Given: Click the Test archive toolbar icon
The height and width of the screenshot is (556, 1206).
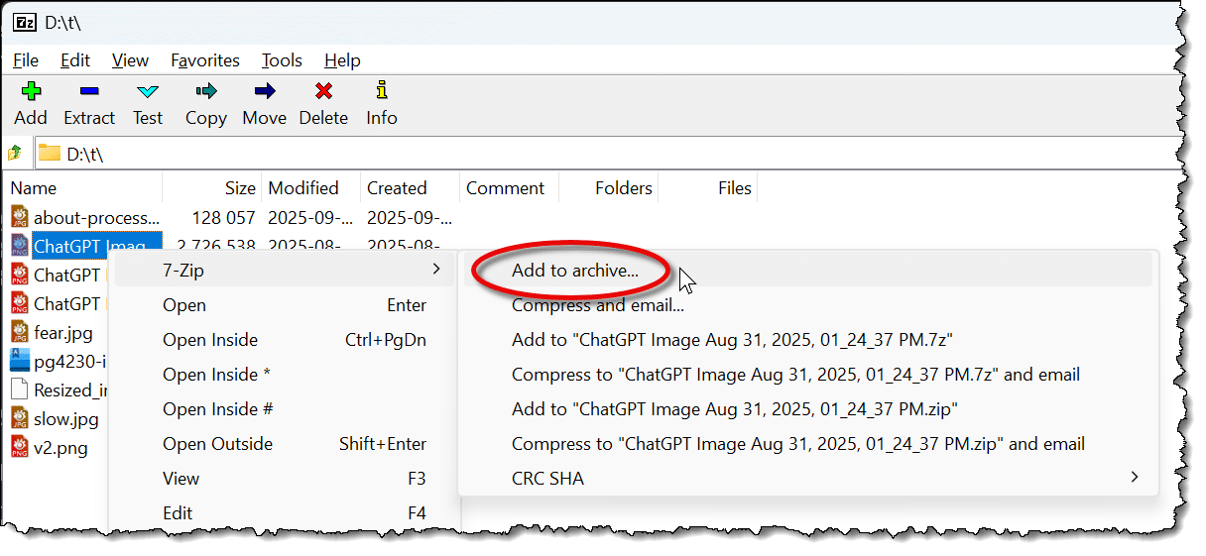Looking at the screenshot, I should point(148,92).
